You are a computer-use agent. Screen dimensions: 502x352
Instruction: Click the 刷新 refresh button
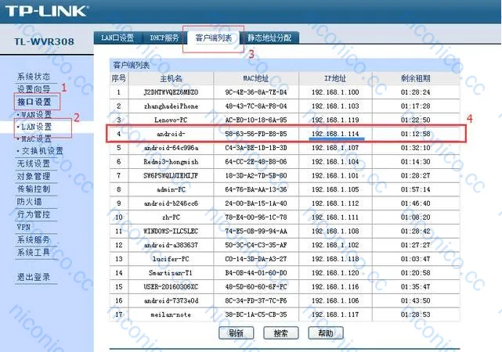(236, 333)
